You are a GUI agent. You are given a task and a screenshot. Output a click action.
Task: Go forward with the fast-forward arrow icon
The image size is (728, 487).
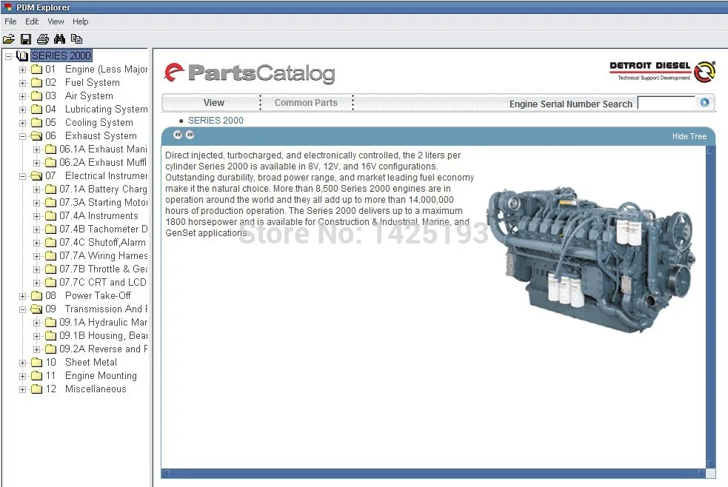pos(190,135)
